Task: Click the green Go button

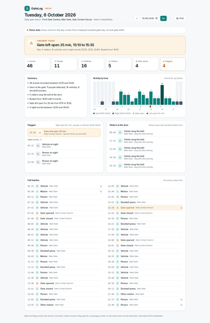Action: (163, 19)
